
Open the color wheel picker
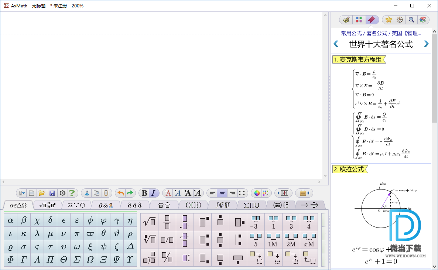point(257,193)
